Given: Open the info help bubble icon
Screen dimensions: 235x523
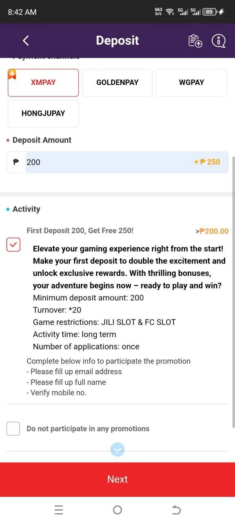Looking at the screenshot, I should click(219, 40).
